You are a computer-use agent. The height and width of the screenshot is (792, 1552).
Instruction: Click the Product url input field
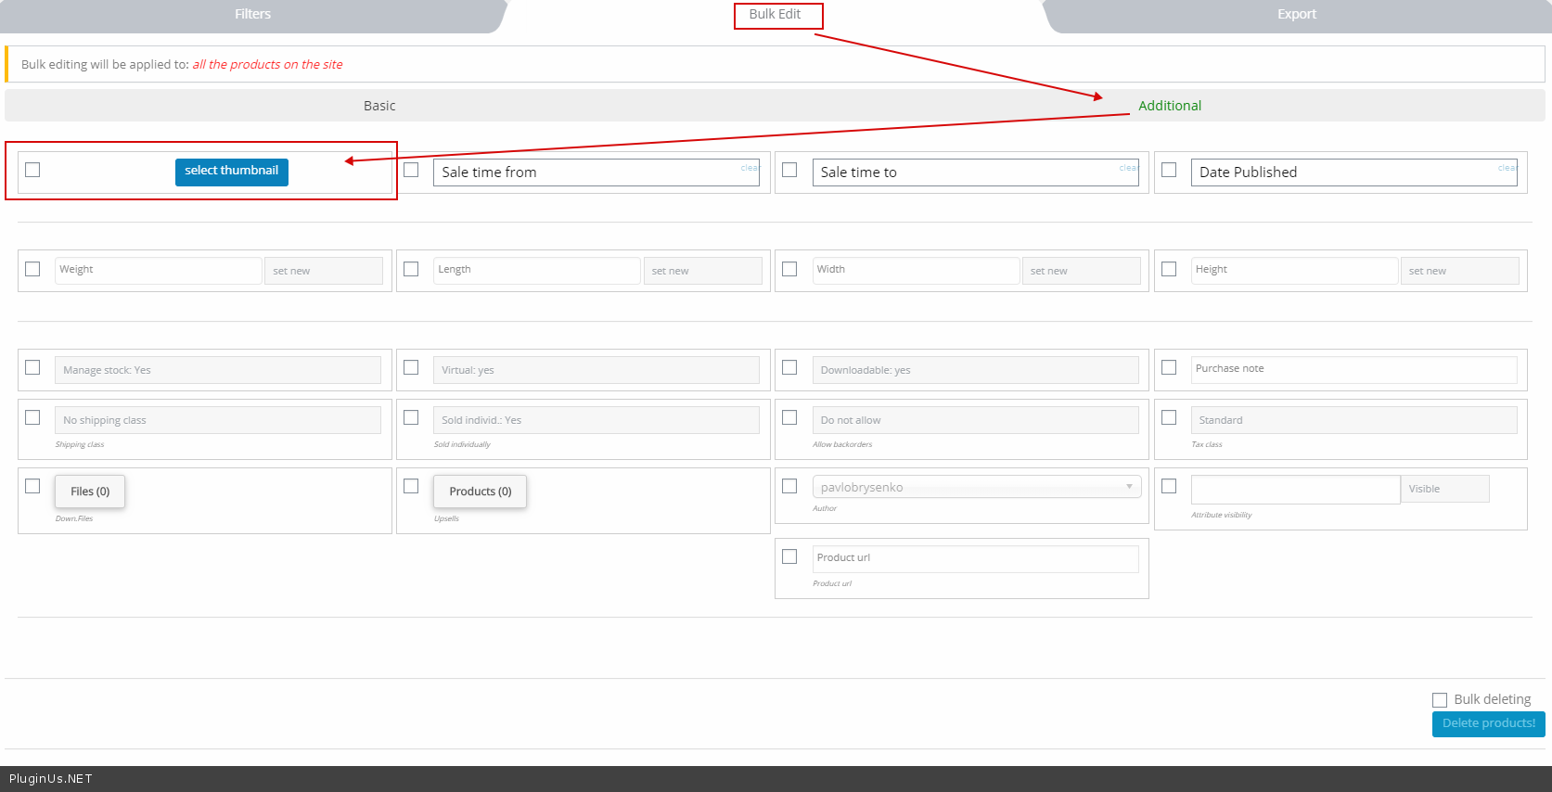[x=975, y=558]
